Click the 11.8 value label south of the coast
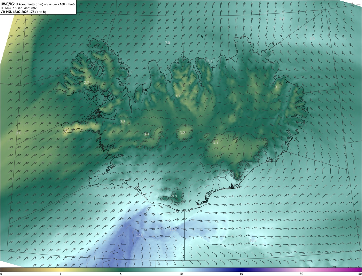 pyautogui.click(x=173, y=229)
